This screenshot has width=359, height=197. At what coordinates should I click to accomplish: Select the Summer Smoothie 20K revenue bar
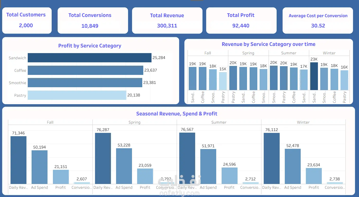pyautogui.click(x=274, y=78)
